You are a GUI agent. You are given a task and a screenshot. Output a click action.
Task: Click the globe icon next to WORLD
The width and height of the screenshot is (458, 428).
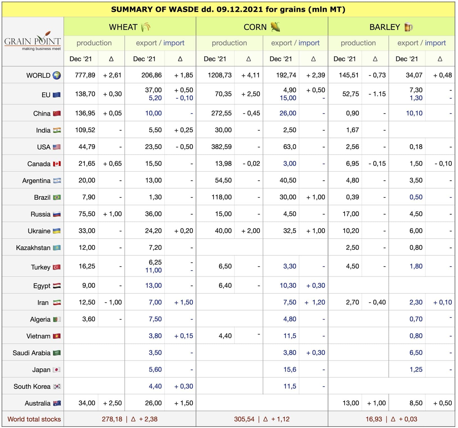(x=57, y=75)
